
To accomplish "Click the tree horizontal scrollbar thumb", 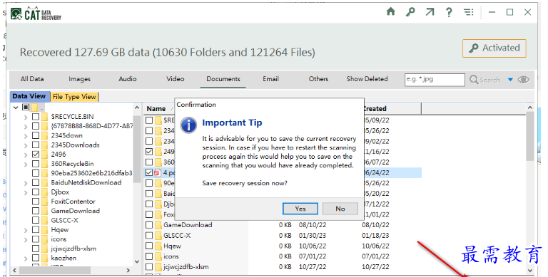I will 55,270.
